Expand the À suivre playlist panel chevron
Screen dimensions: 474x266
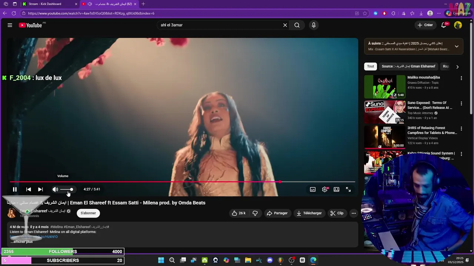pos(457,46)
